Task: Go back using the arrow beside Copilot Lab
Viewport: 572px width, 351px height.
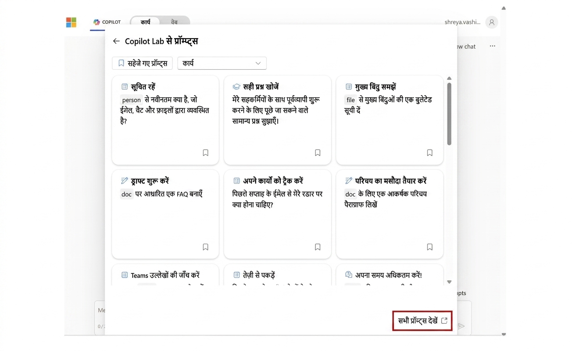Action: [116, 41]
